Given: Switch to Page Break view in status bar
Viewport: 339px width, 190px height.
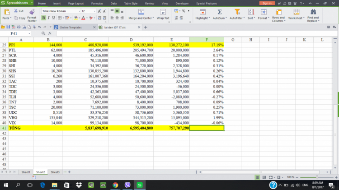Looking at the screenshot, I should pos(264,177).
